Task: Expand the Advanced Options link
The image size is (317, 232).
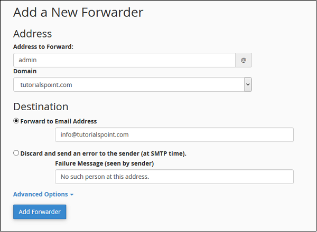Action: click(41, 194)
